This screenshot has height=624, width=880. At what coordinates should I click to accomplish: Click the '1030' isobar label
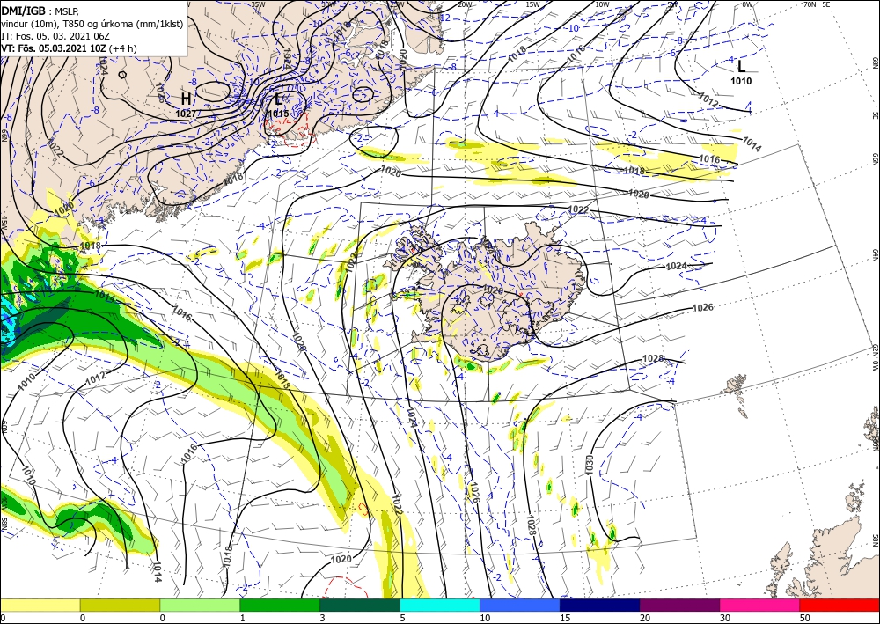(590, 466)
